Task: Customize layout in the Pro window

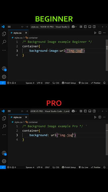Action: point(81,111)
